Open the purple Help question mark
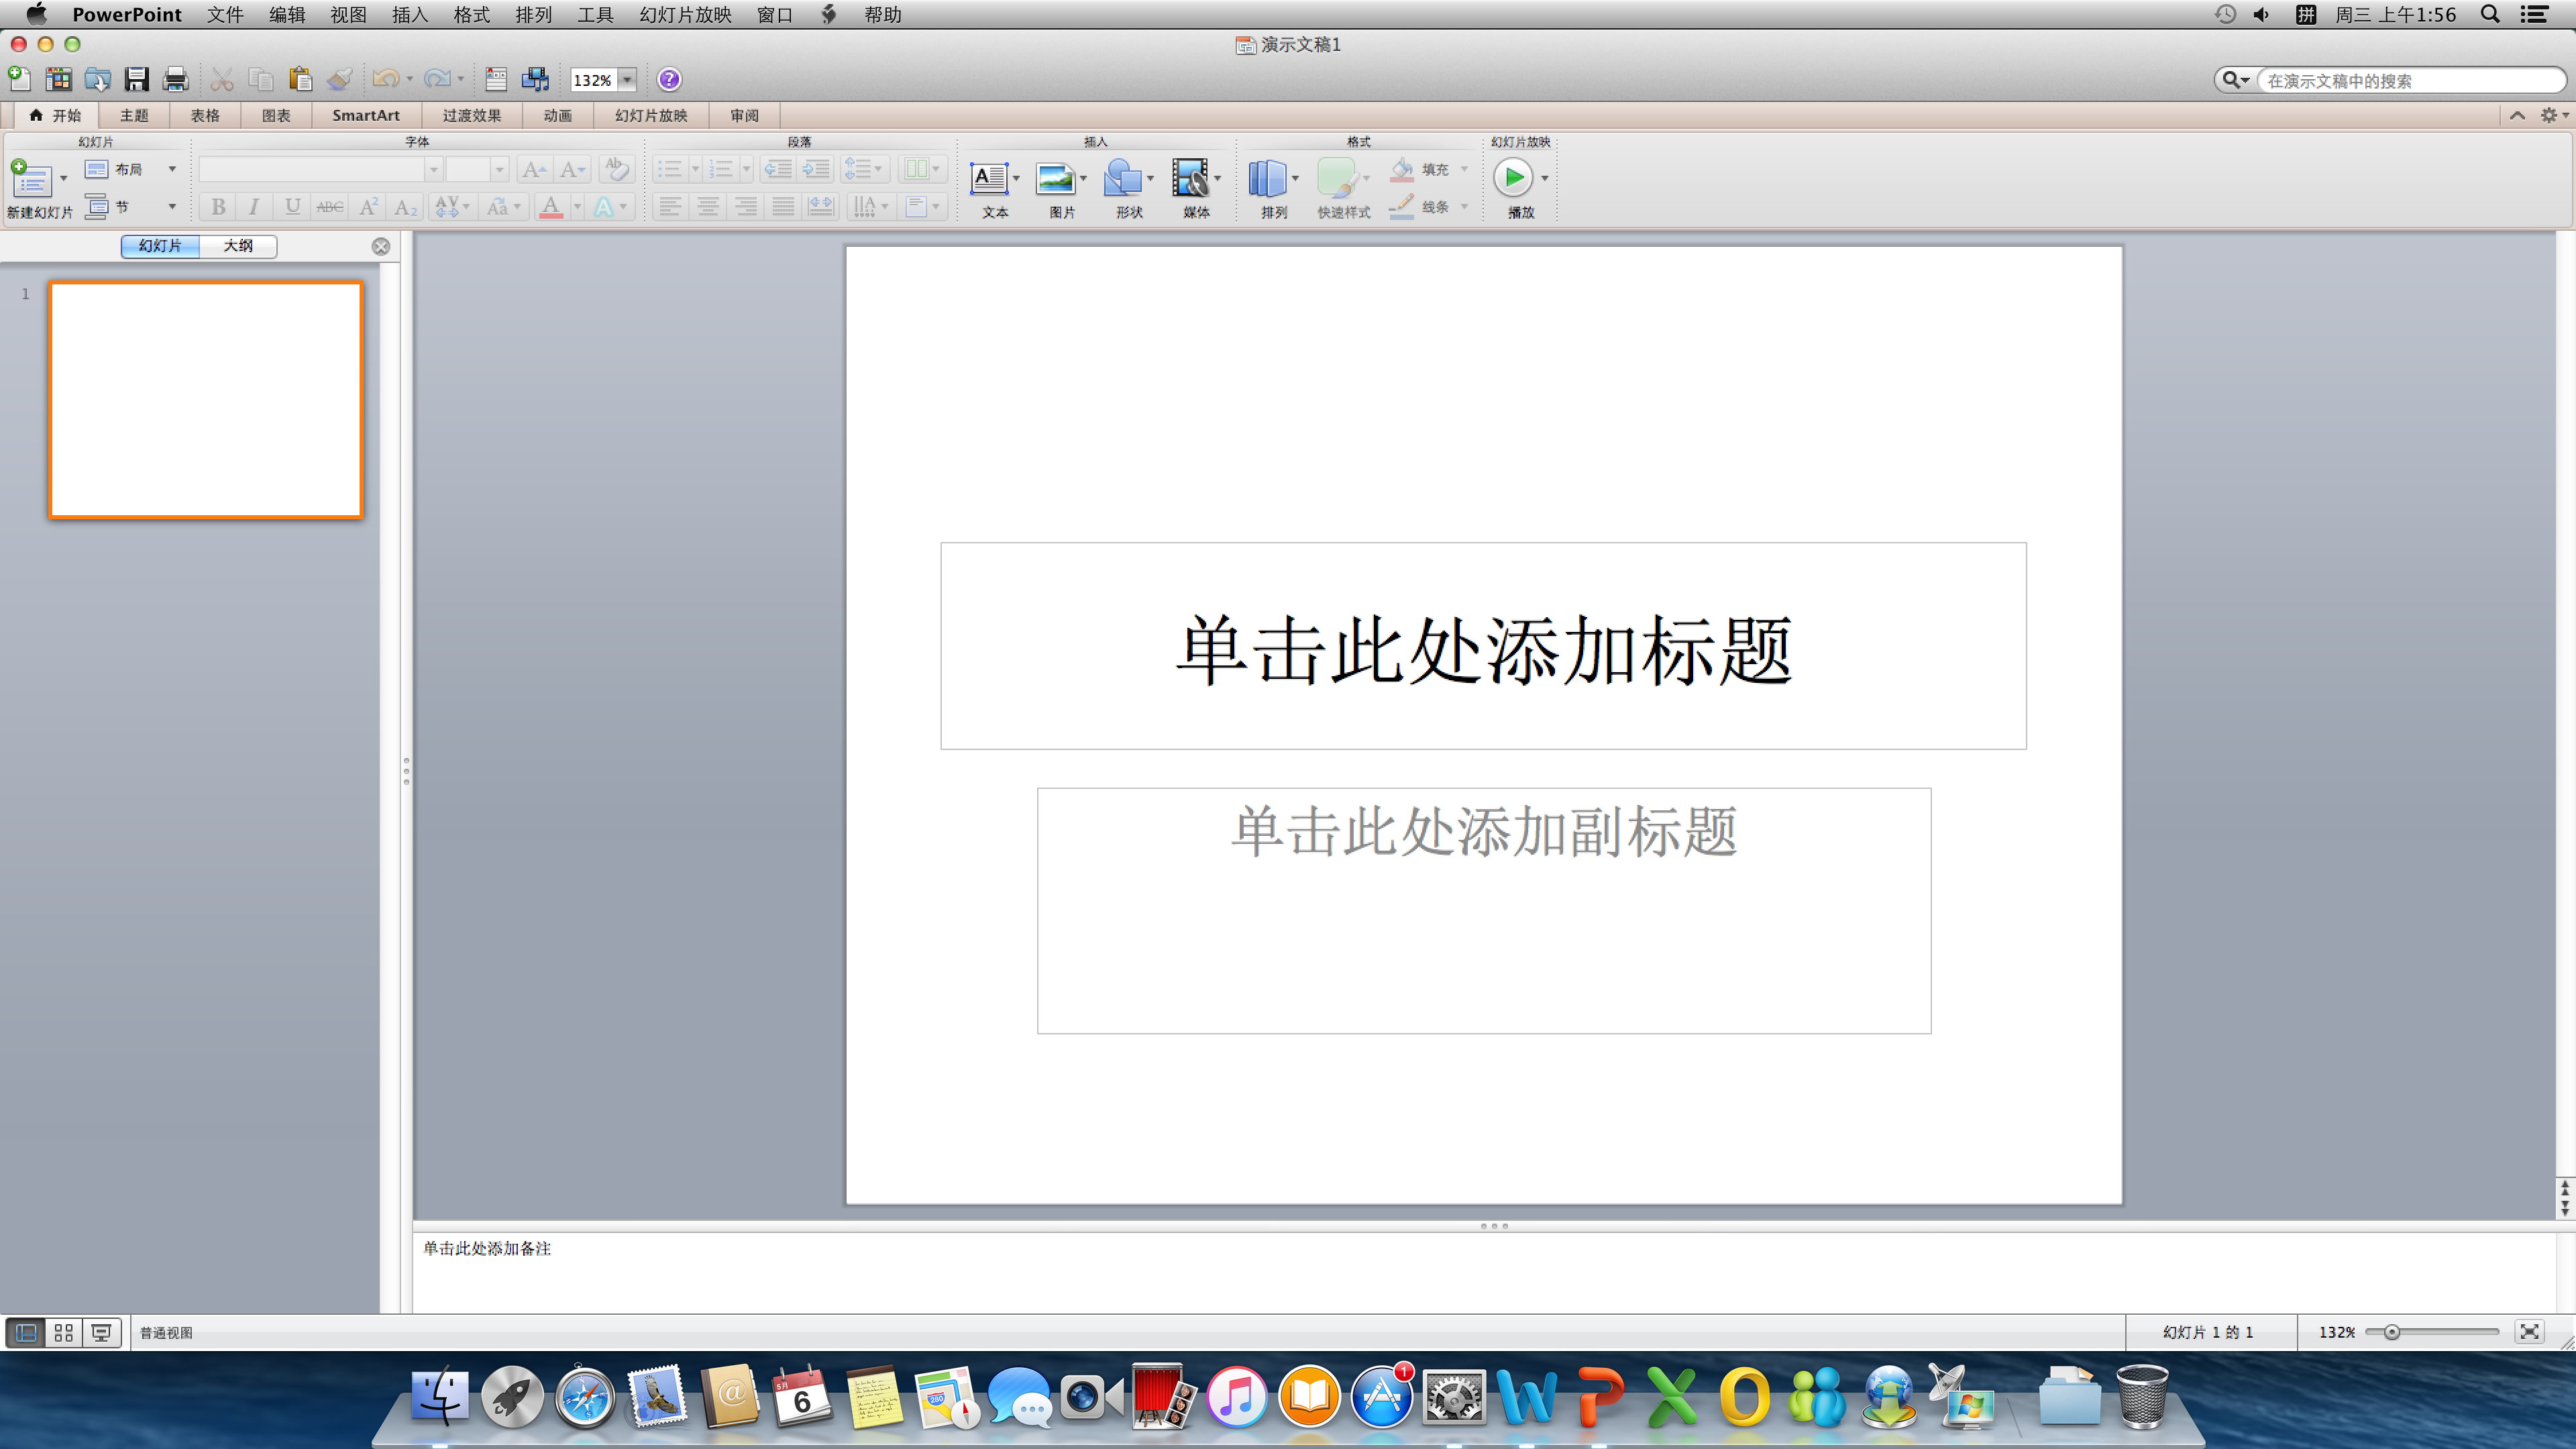2576x1449 pixels. pyautogui.click(x=669, y=79)
